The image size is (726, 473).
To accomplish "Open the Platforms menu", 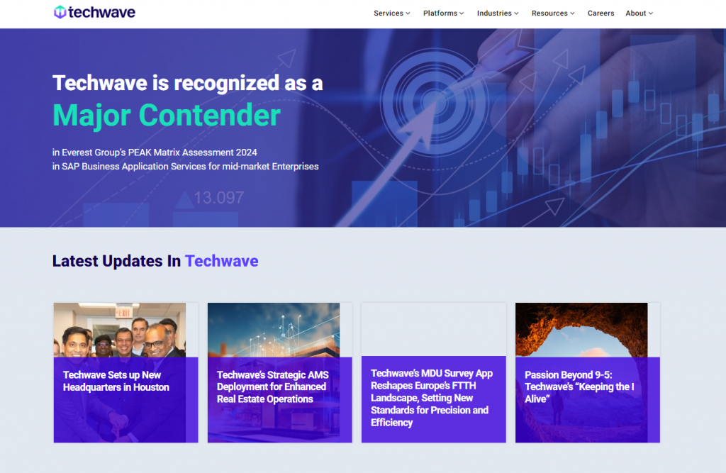I will [440, 13].
